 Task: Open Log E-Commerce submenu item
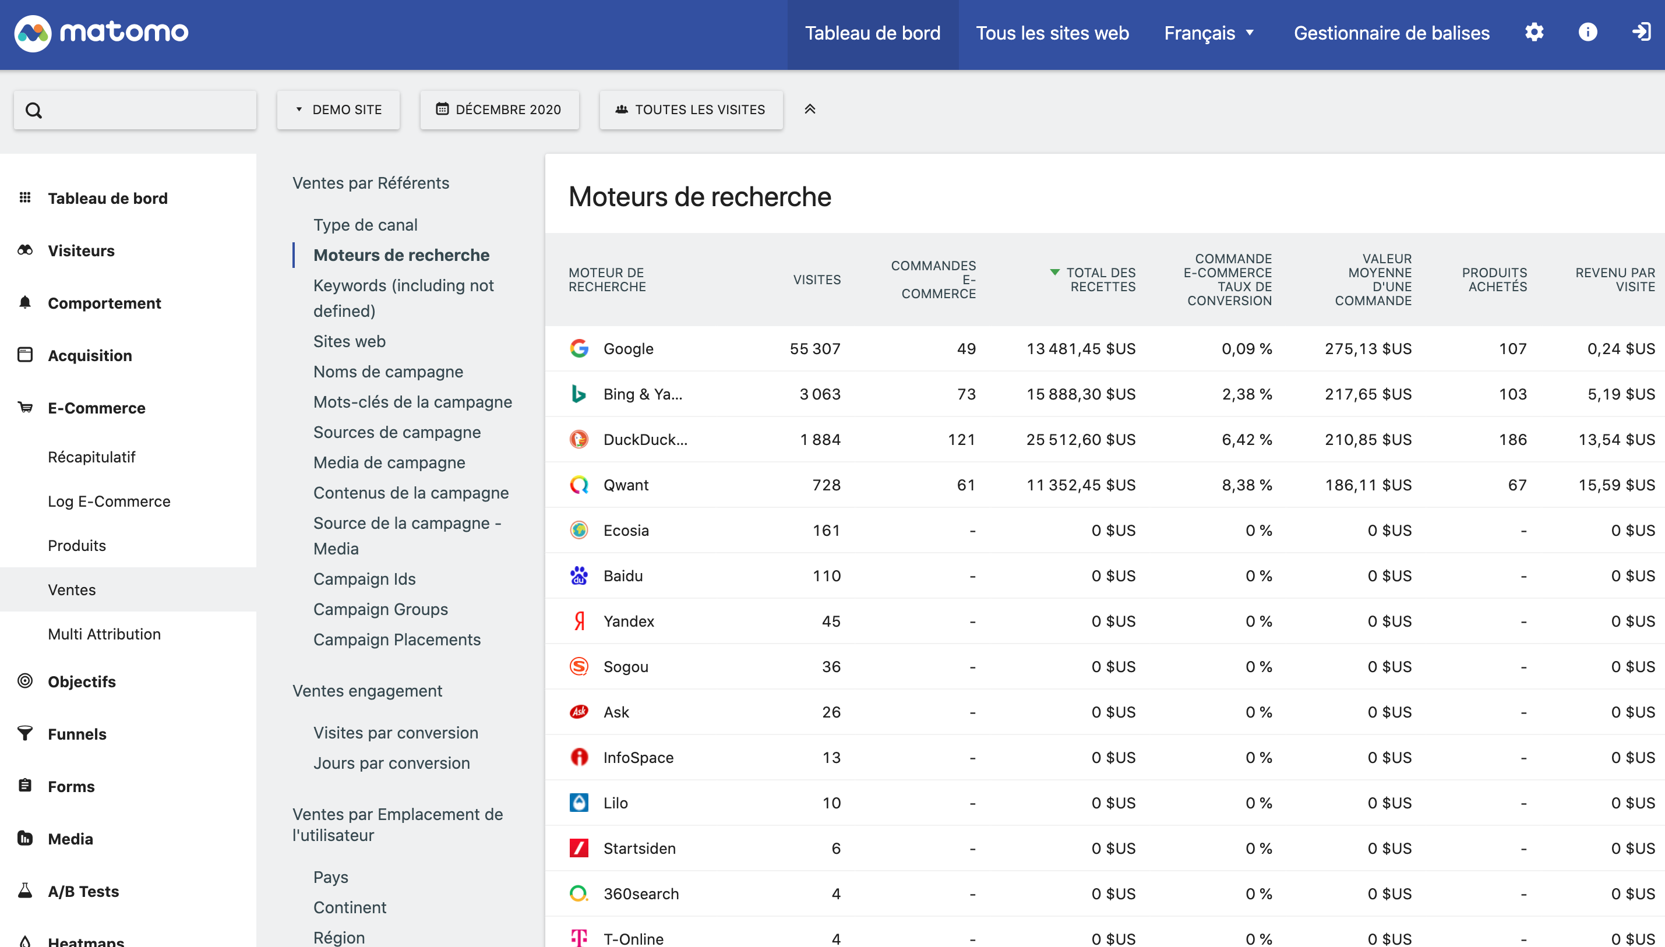pos(108,501)
